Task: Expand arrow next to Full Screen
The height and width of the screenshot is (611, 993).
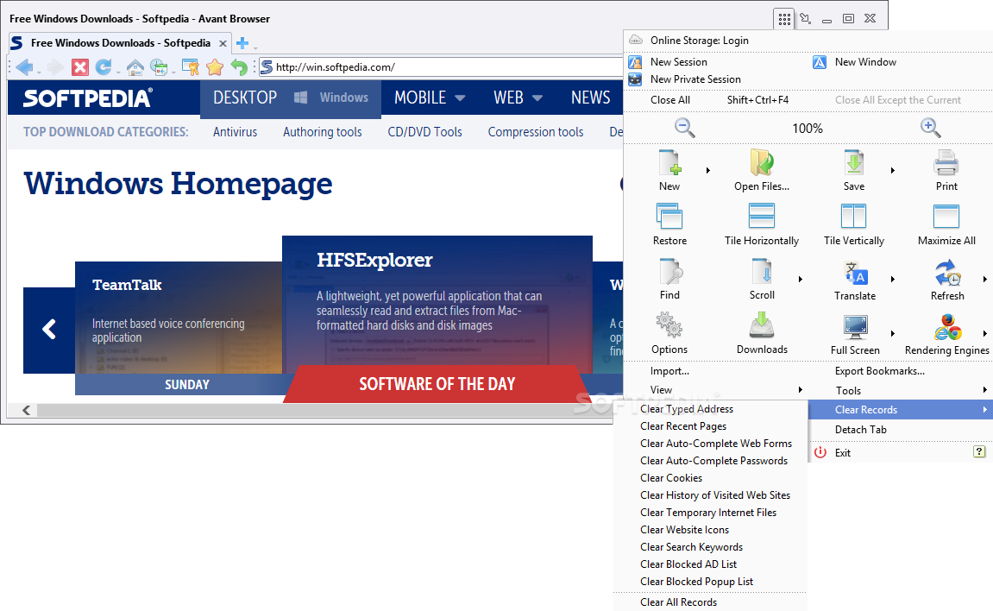Action: click(892, 334)
